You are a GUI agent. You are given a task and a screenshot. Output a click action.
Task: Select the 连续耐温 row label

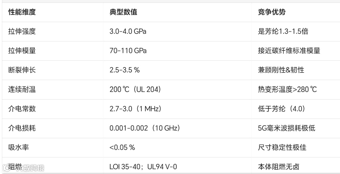tap(22, 89)
